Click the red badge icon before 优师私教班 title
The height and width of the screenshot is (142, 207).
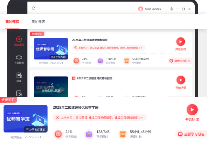(74, 78)
